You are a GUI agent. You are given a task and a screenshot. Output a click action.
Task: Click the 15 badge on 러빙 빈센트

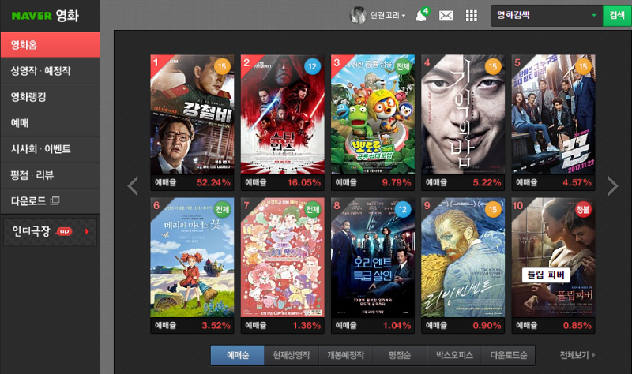493,209
